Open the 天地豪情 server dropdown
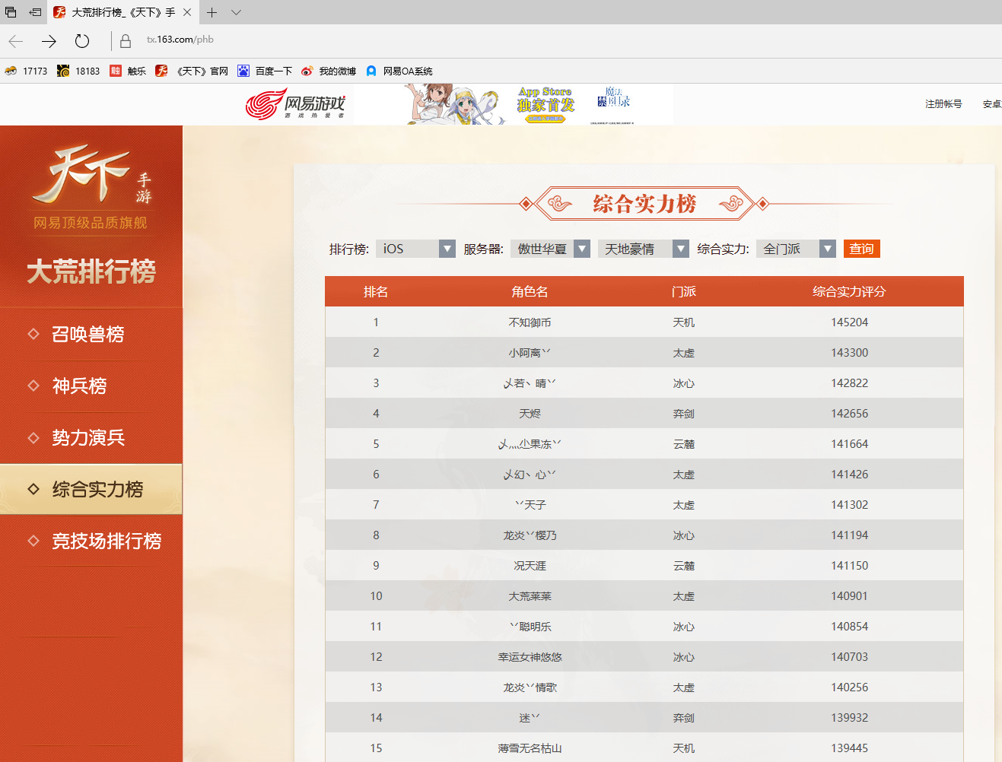This screenshot has height=762, width=1002. [x=643, y=249]
